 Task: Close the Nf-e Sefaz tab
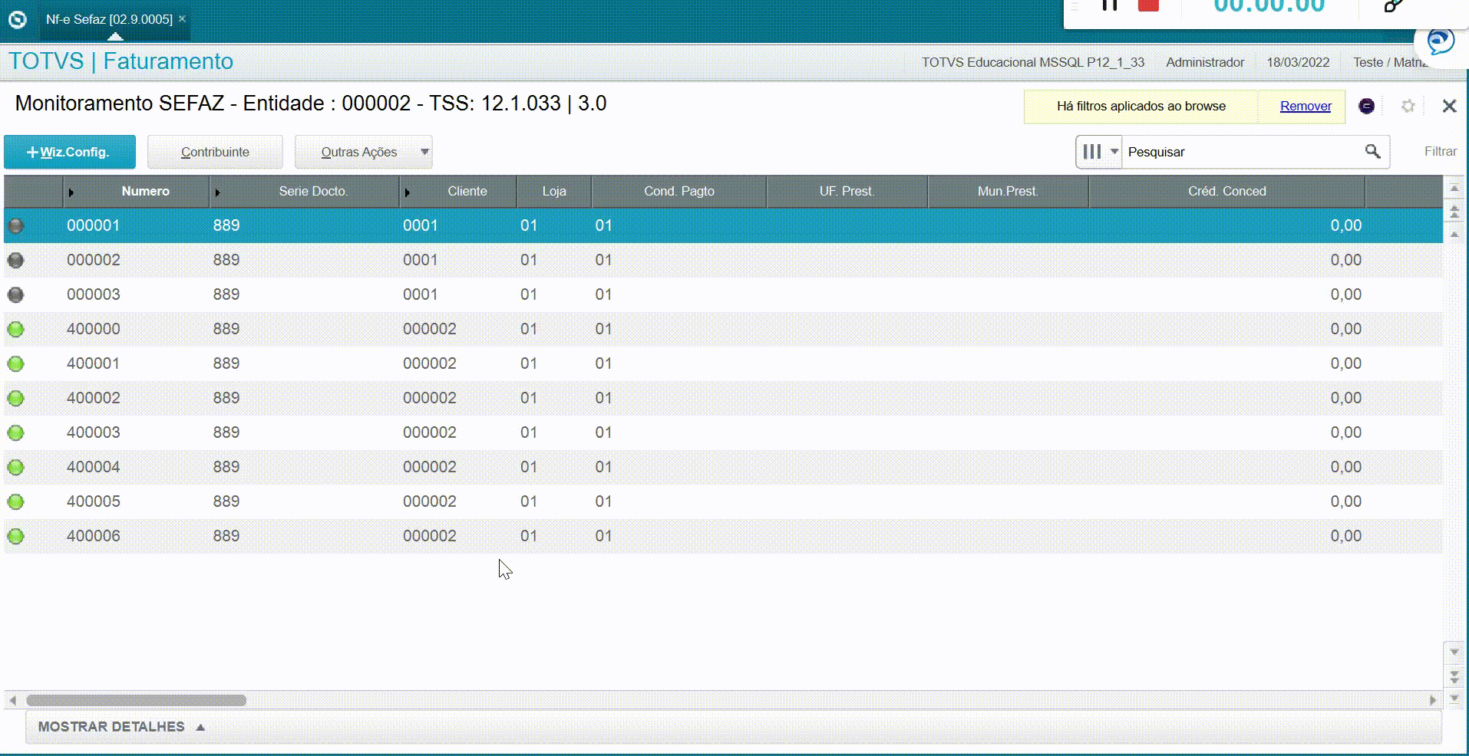[182, 18]
